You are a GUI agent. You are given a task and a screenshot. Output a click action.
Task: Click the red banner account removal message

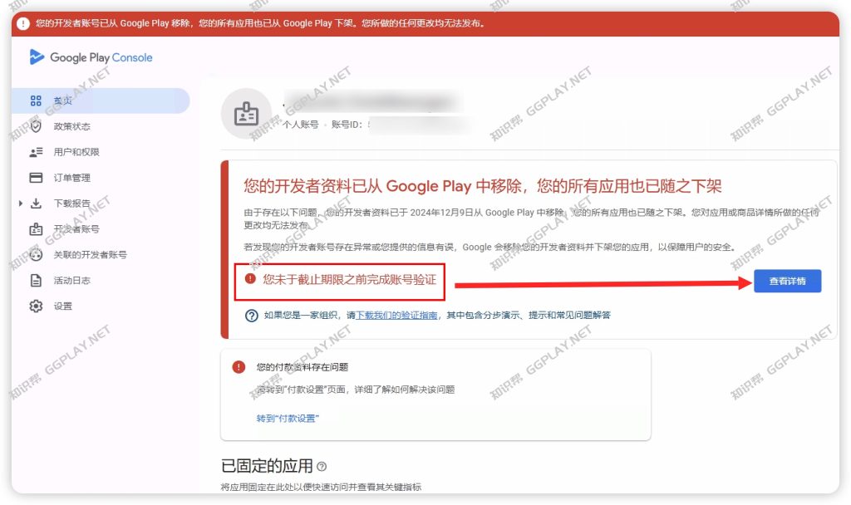click(260, 23)
